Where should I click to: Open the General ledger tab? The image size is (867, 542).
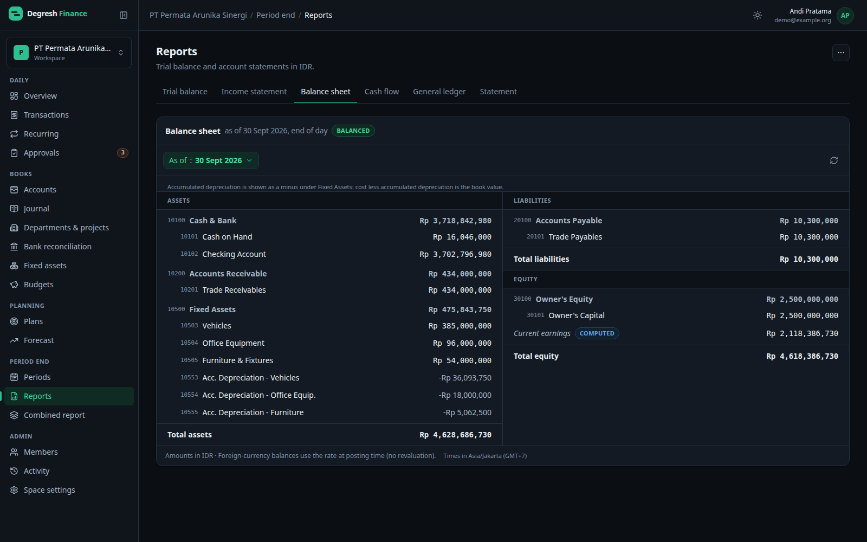(439, 92)
